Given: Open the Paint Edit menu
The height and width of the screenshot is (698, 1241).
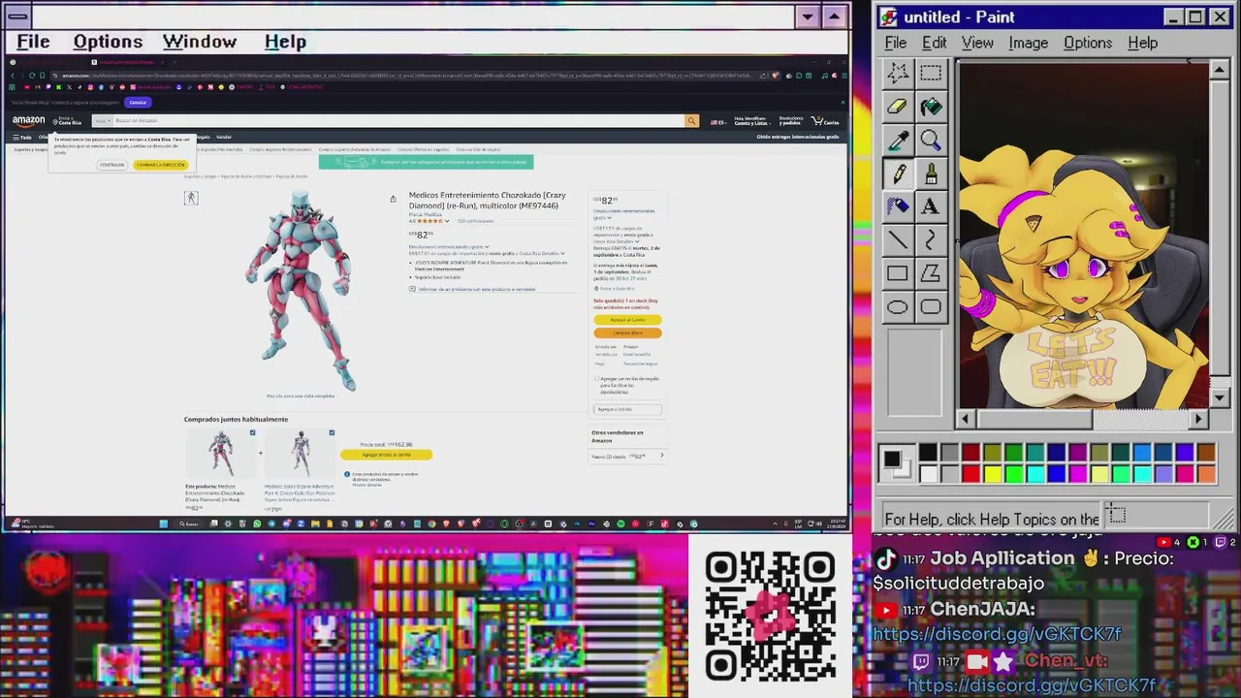Looking at the screenshot, I should (935, 43).
